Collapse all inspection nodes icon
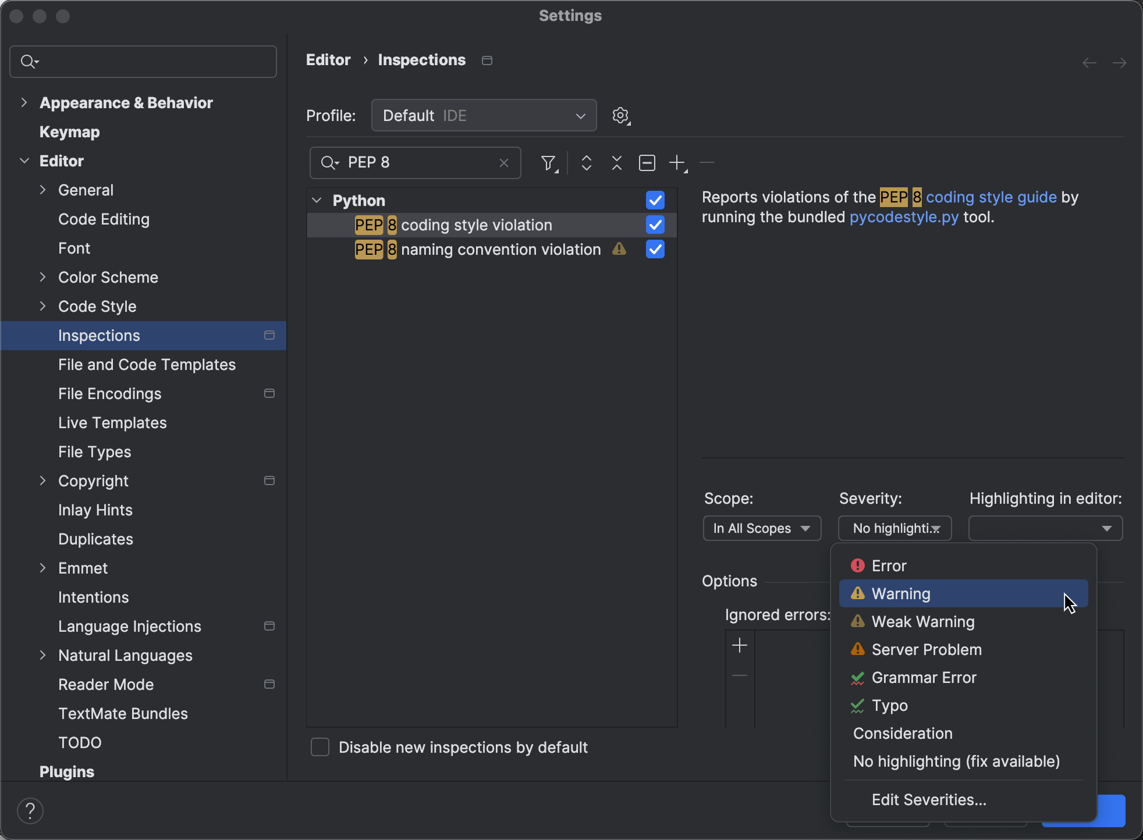The height and width of the screenshot is (840, 1143). point(616,163)
